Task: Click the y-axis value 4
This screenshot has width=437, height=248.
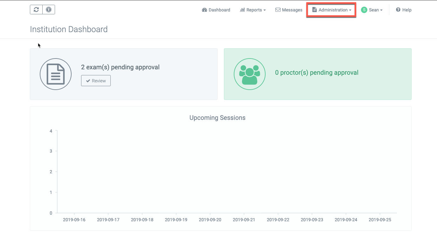Action: 51,131
